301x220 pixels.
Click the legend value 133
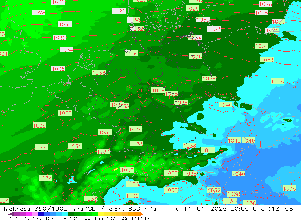coord(86,218)
